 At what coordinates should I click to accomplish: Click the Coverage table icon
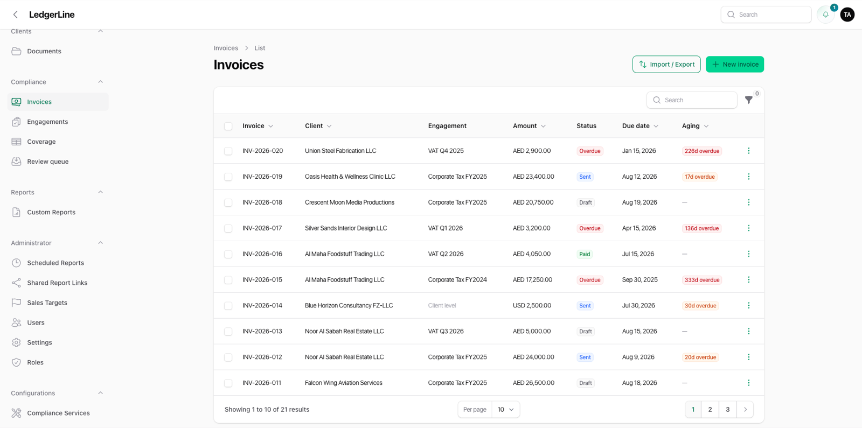(x=17, y=142)
